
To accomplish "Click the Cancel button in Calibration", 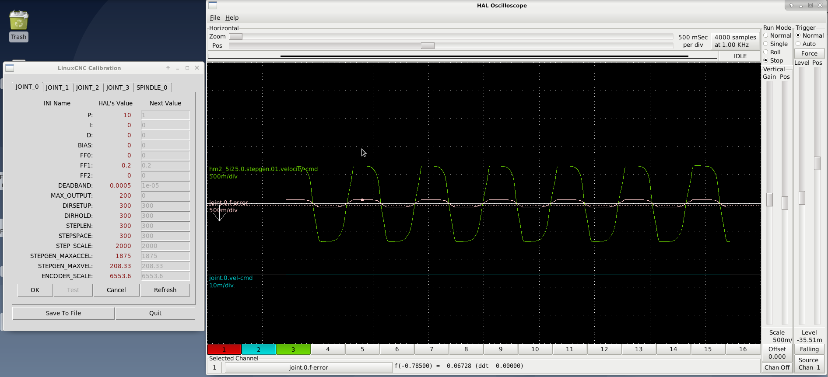I will [116, 290].
